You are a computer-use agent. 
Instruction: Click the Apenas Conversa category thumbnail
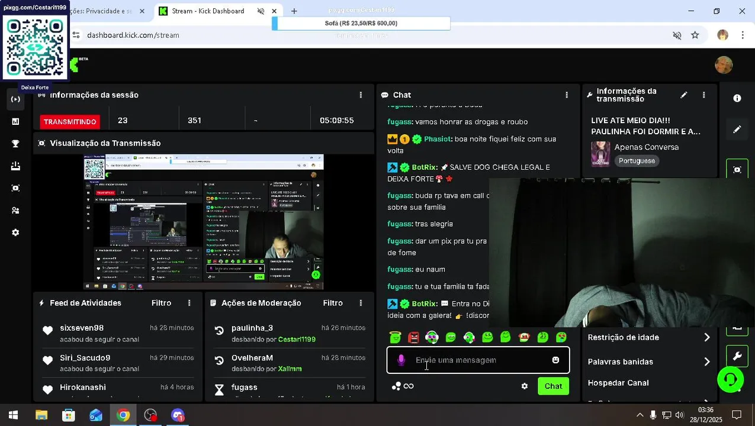click(600, 154)
